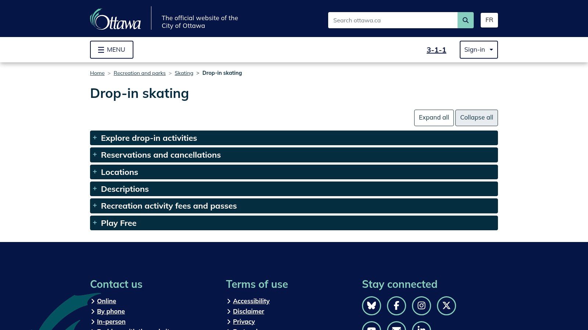Open the MENU navigation
Image resolution: width=588 pixels, height=330 pixels.
[111, 49]
